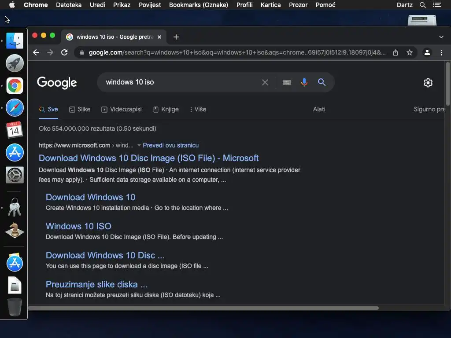Open System Preferences gear in dock

tap(15, 175)
